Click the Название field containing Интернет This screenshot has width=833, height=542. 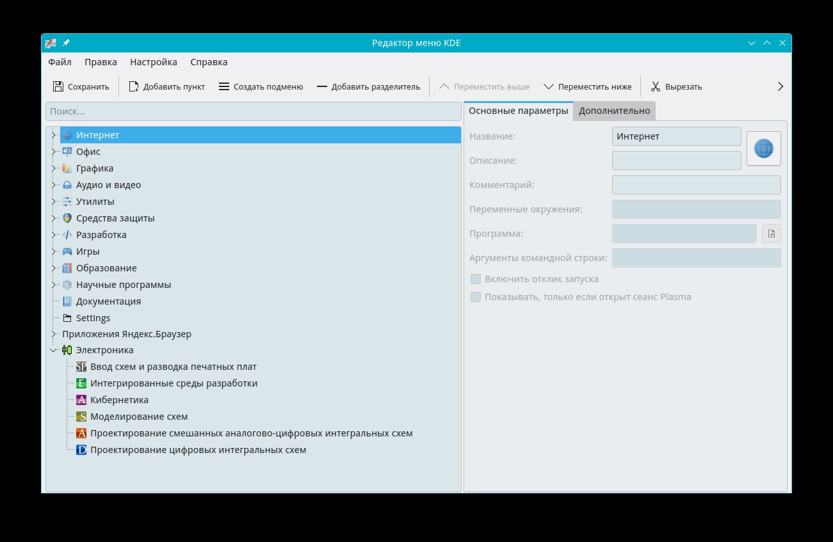coord(677,136)
